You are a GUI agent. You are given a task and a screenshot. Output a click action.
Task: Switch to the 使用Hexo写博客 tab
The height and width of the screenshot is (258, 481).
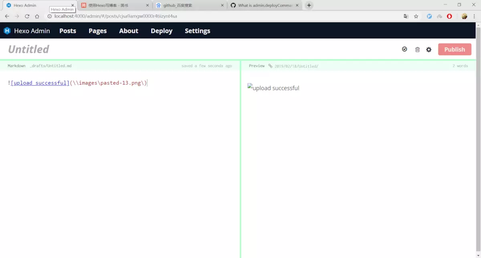coord(114,6)
